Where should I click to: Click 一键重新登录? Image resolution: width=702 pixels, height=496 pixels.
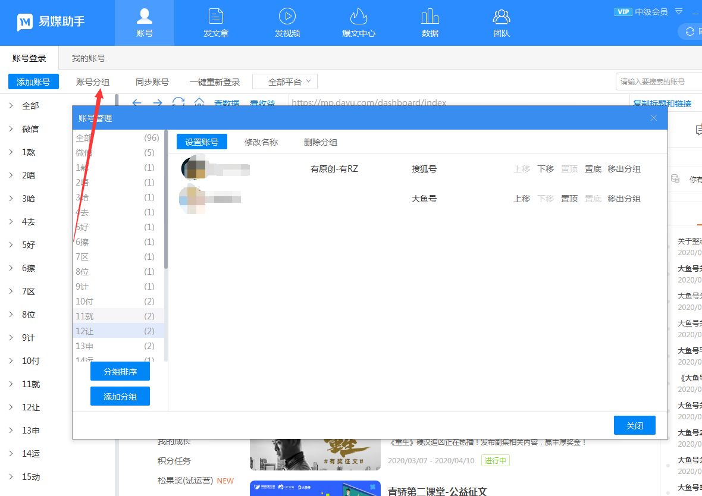tap(215, 82)
